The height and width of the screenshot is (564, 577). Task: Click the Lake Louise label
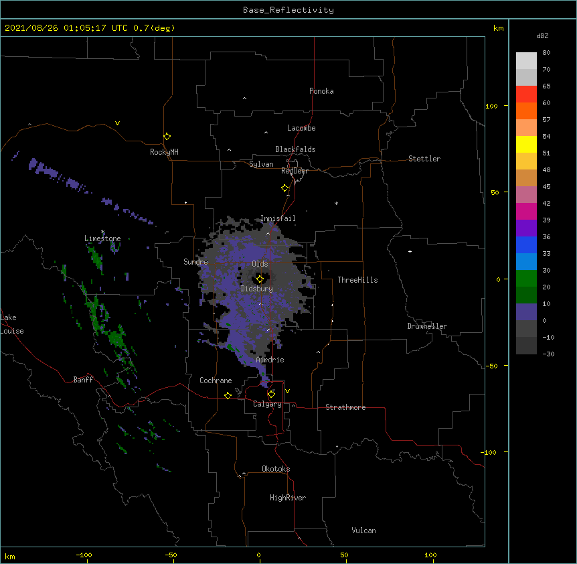12,324
